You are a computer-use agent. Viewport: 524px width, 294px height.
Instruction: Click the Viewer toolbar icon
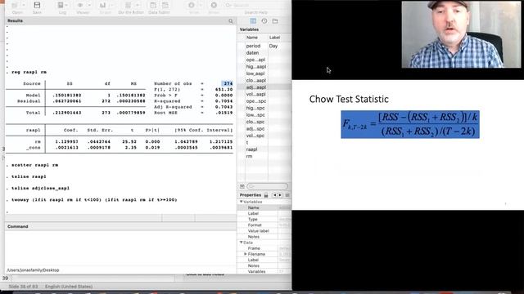[80, 6]
